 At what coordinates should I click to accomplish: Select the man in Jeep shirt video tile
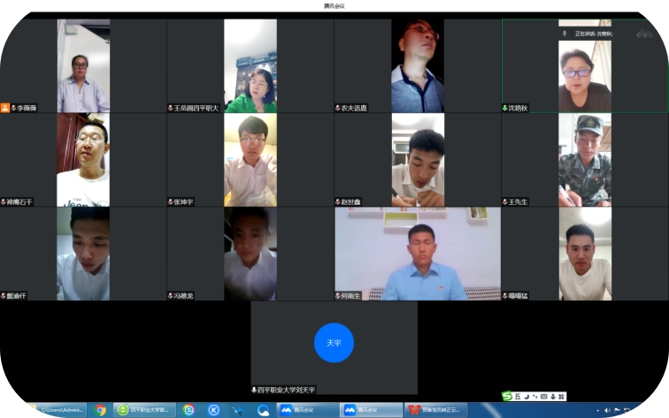click(83, 160)
